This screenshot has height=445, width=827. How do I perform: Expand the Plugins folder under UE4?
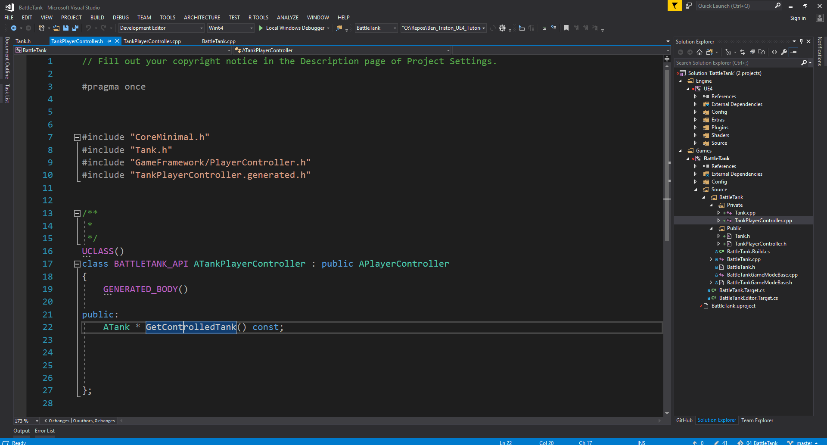(695, 128)
